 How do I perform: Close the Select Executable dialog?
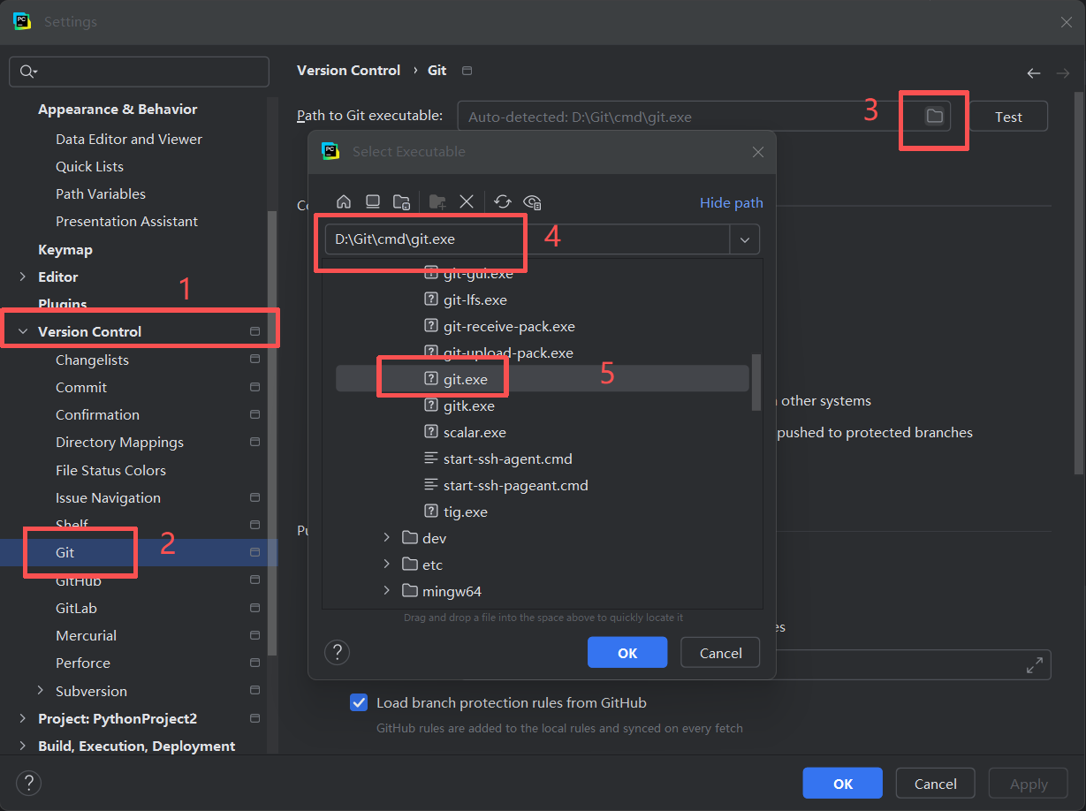pyautogui.click(x=757, y=152)
